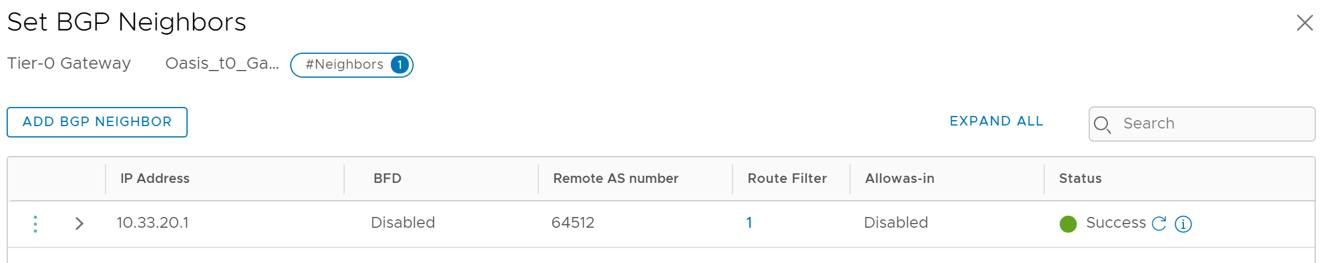Click Expand All link
This screenshot has height=263, width=1344.
click(996, 121)
